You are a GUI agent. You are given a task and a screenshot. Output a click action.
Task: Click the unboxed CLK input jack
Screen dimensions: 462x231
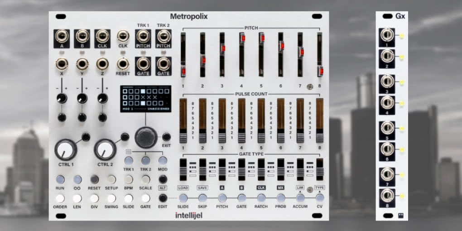123,36
